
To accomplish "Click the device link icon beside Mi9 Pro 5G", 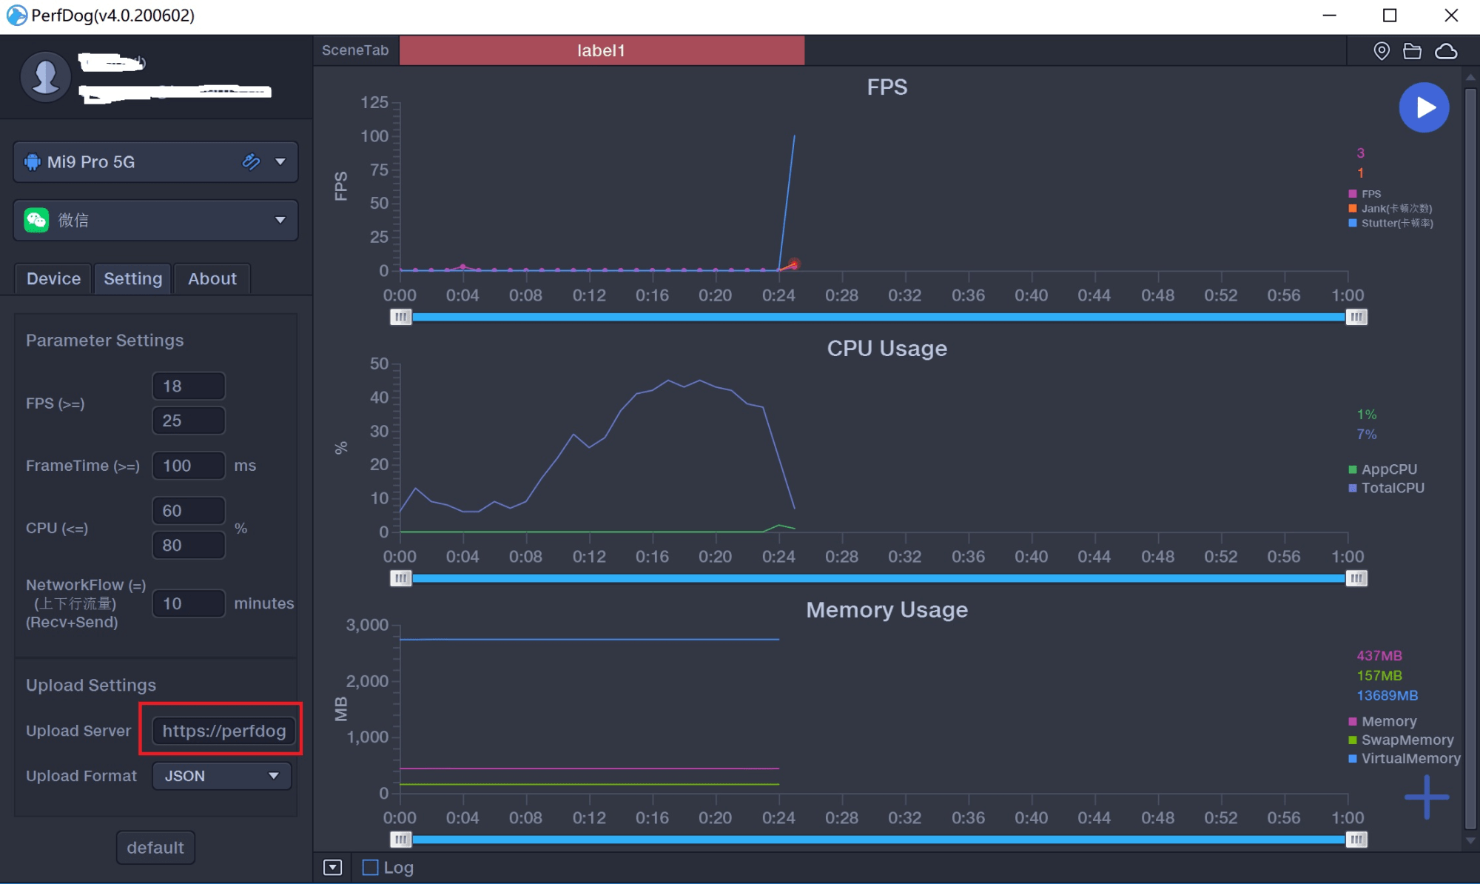I will click(252, 161).
